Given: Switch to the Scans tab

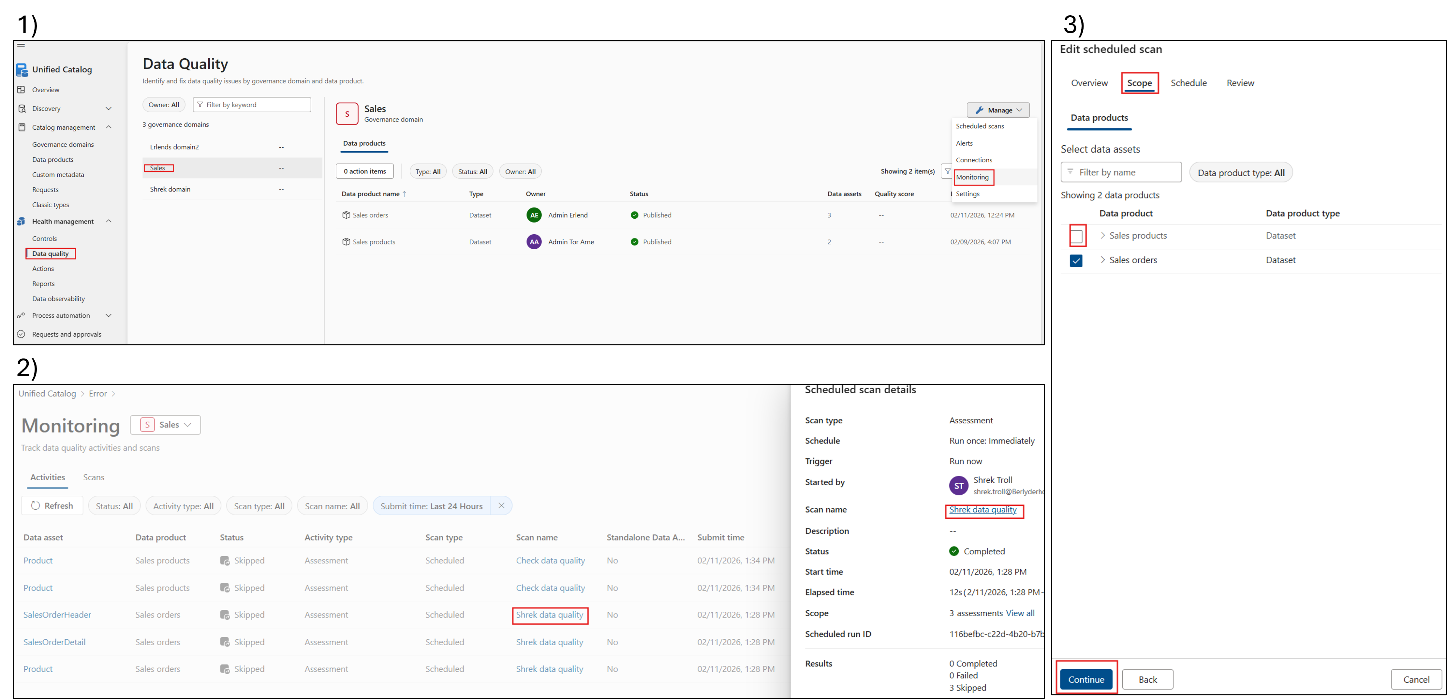Looking at the screenshot, I should [94, 477].
